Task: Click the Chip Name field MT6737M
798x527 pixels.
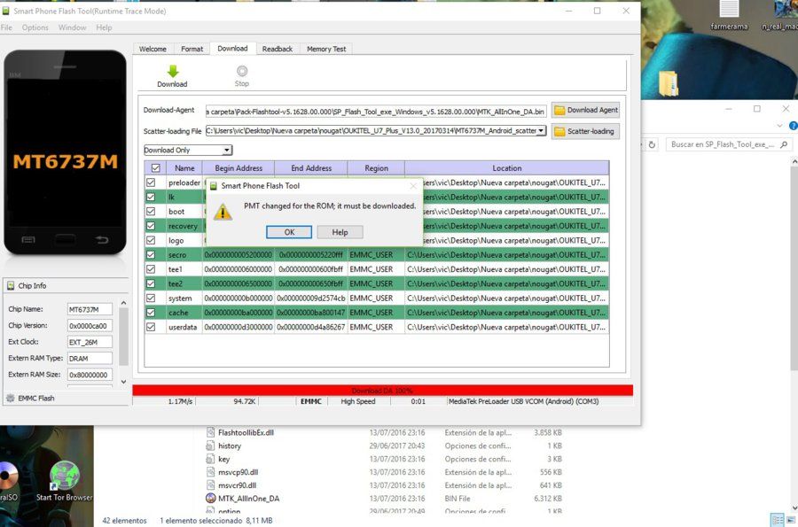Action: point(90,309)
